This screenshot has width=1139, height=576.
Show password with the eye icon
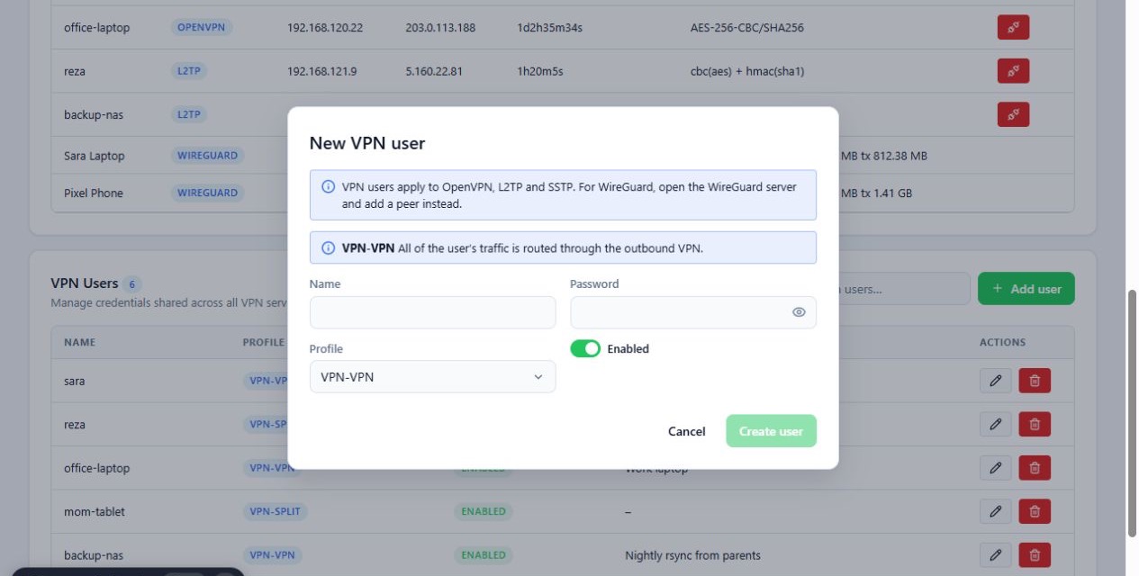tap(799, 312)
